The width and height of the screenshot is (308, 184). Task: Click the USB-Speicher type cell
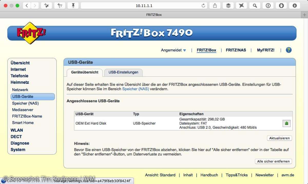tap(144, 123)
